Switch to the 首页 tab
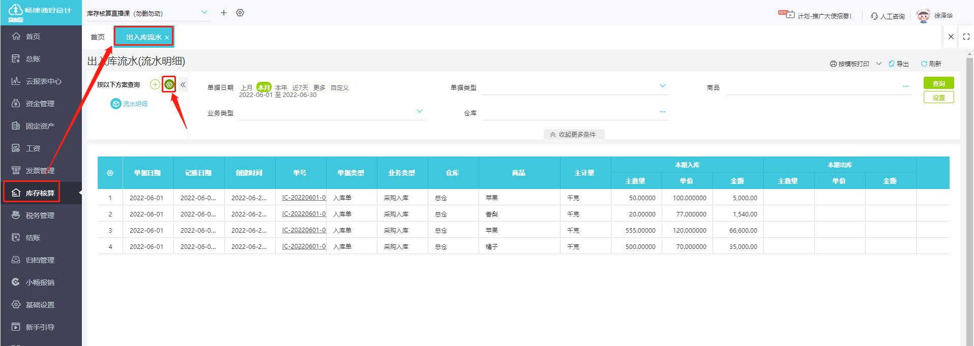 [98, 37]
